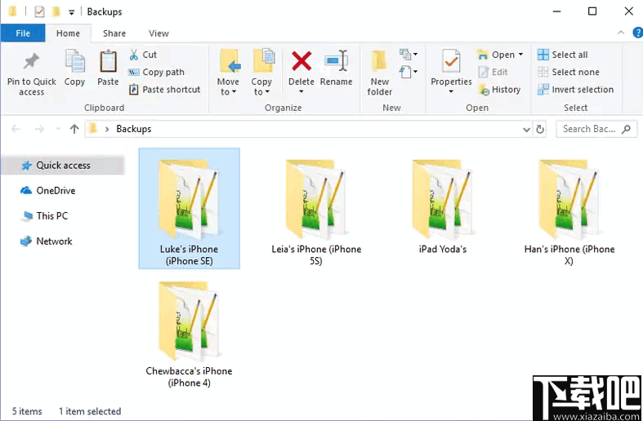Navigate forward with the forward arrow

point(39,129)
